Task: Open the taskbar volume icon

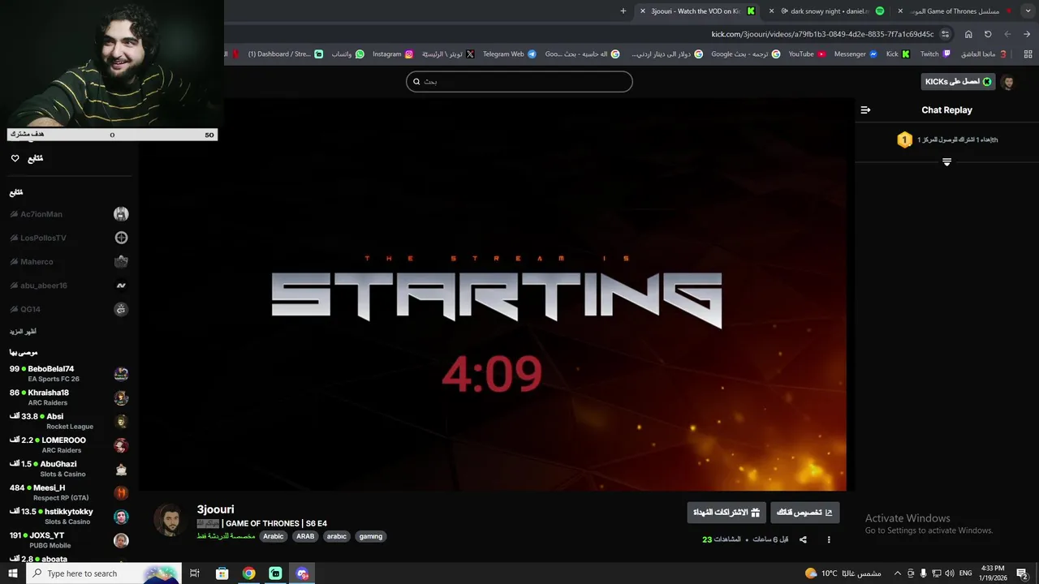Action: click(x=951, y=573)
